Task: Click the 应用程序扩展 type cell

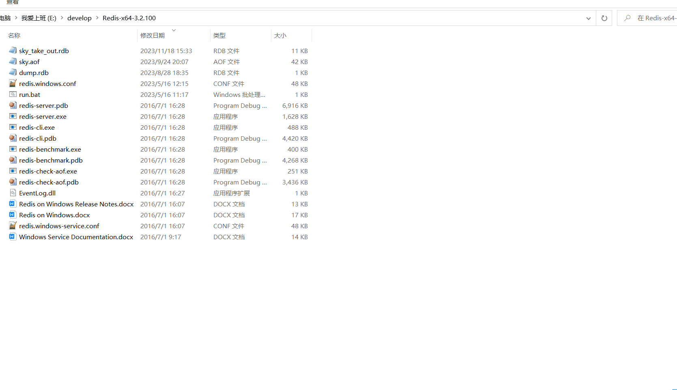Action: (232, 193)
